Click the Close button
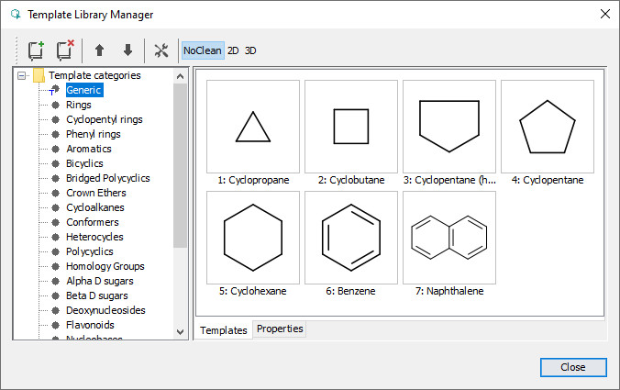Image resolution: width=620 pixels, height=390 pixels. click(x=573, y=367)
